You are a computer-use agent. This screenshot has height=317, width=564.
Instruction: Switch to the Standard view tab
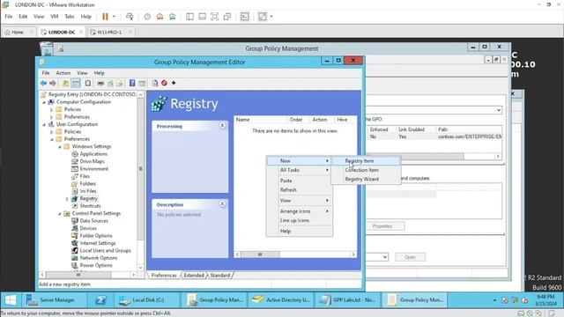click(x=219, y=276)
